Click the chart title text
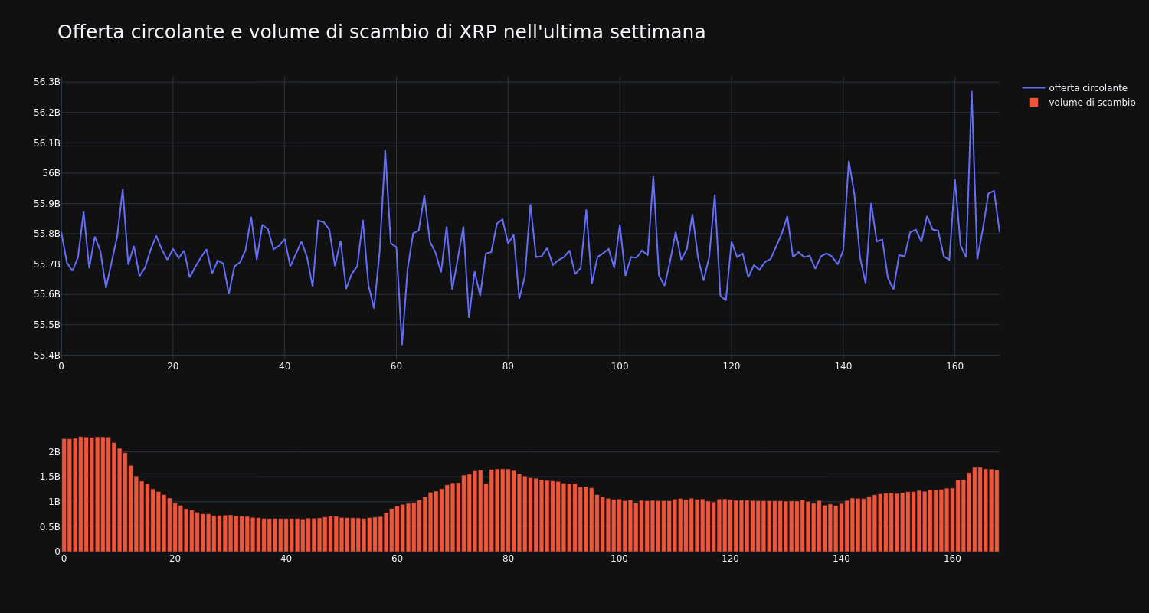The height and width of the screenshot is (613, 1149). click(x=381, y=32)
